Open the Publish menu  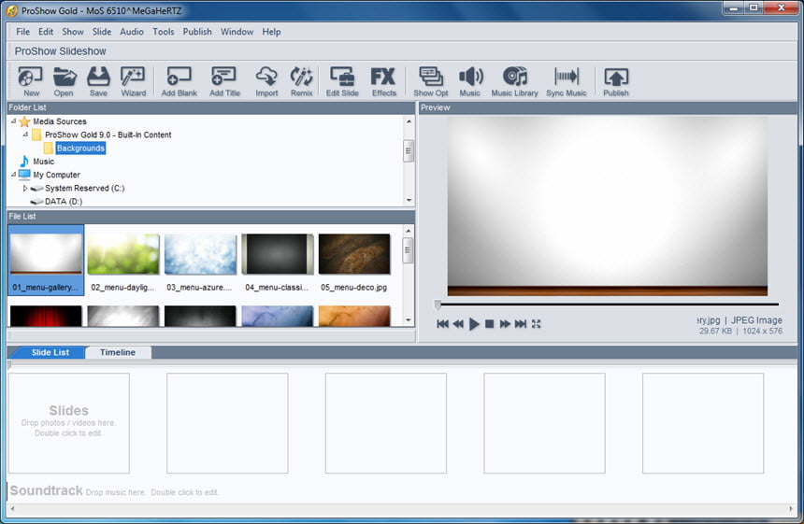coord(197,32)
